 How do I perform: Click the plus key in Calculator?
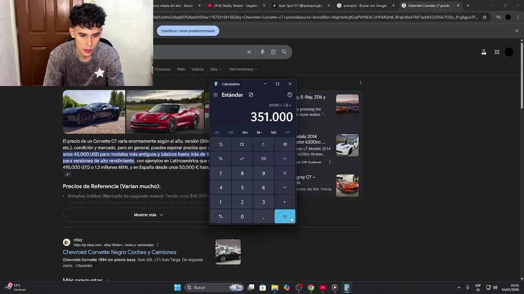[285, 202]
